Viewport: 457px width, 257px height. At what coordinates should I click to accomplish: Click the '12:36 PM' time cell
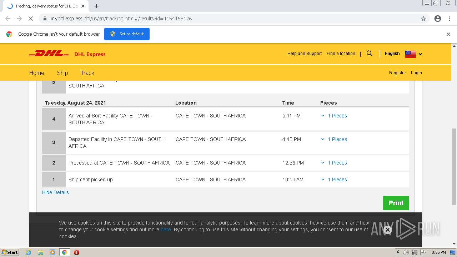coord(293,163)
